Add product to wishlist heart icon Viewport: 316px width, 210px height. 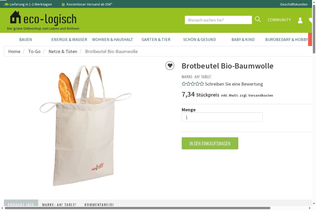click(x=170, y=66)
